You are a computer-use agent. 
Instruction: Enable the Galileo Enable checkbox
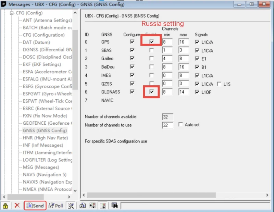click(151, 59)
